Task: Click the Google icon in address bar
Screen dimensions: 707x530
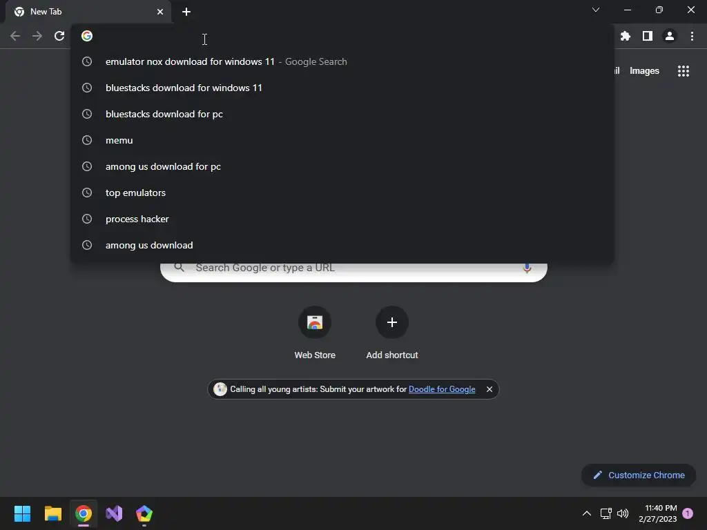Action: 87,36
